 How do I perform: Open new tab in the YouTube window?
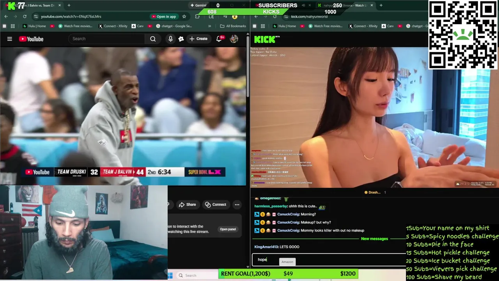pyautogui.click(x=69, y=5)
